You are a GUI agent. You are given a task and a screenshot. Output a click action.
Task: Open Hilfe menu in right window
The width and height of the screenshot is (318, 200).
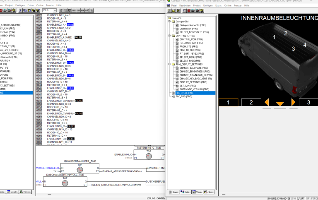pos(247,5)
